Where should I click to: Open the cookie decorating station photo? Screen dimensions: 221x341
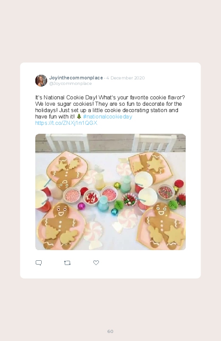click(x=110, y=192)
